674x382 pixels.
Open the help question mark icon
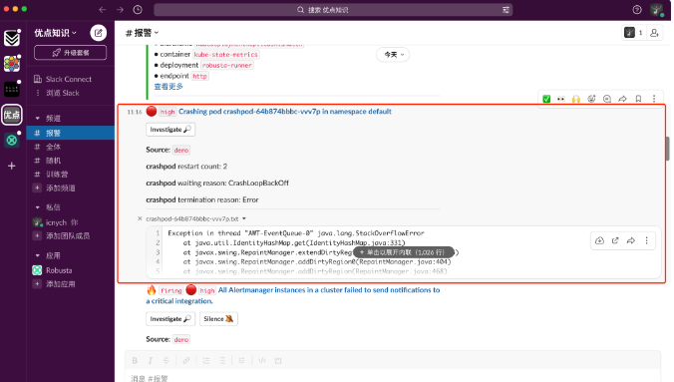(637, 9)
